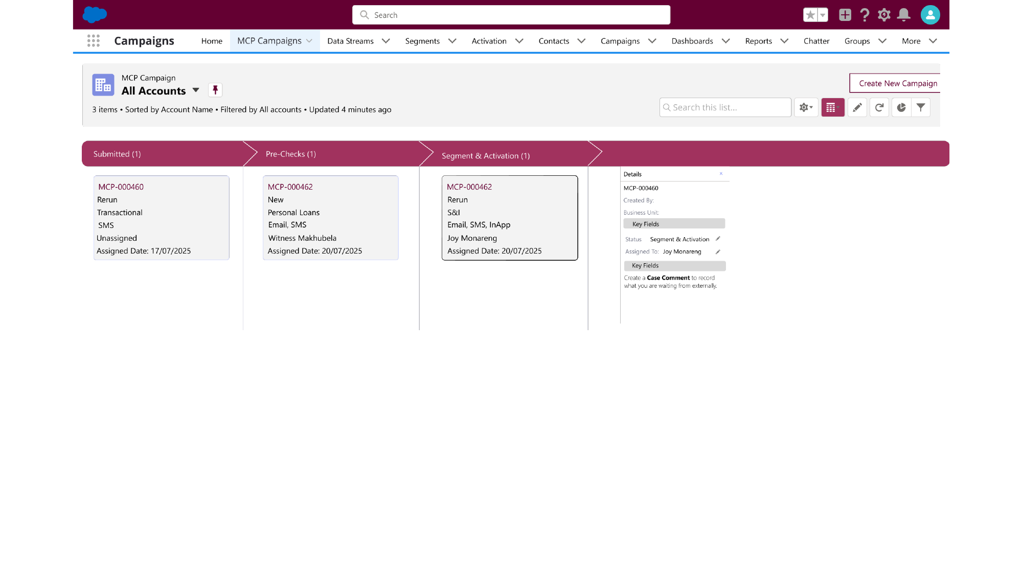Open the Segments tab
Screen dimensions: 1023x575
coord(422,41)
